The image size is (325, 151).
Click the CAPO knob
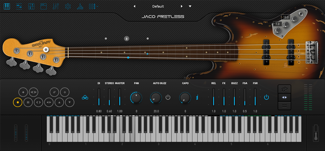(x=185, y=98)
